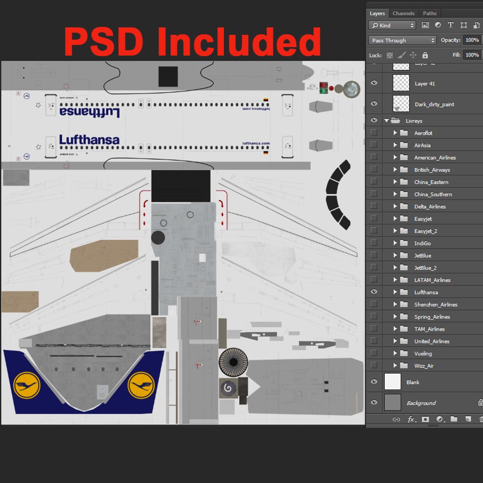Open the layer style fx menu
This screenshot has height=483, width=483.
click(411, 419)
